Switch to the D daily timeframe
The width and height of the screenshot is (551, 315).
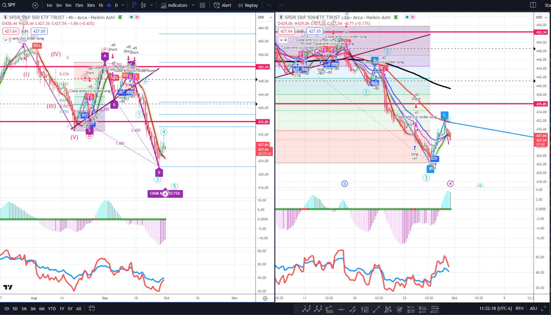[116, 5]
